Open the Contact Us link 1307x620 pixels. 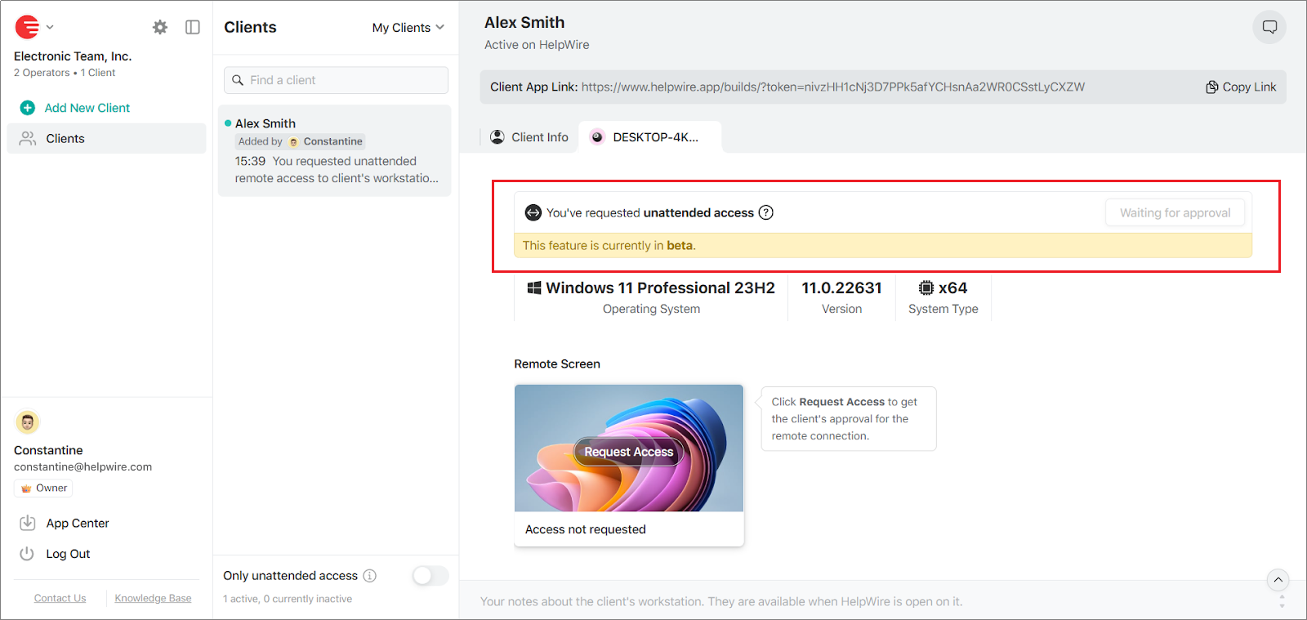click(60, 598)
